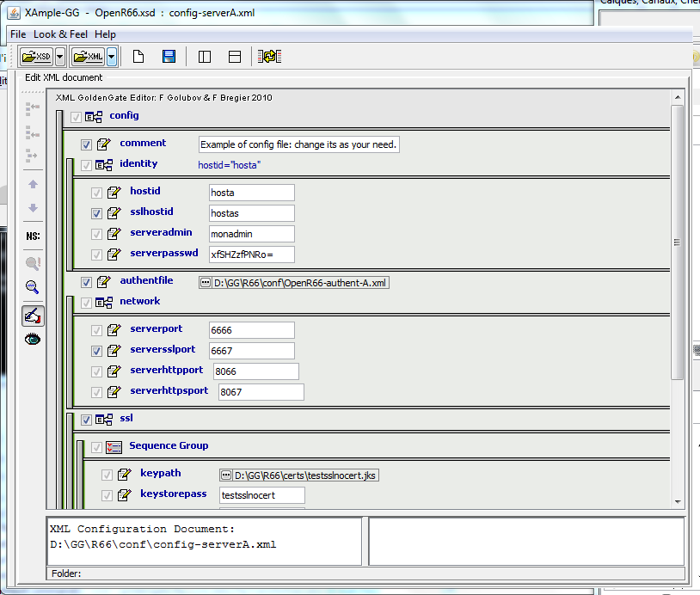The width and height of the screenshot is (700, 595).
Task: Toggle the keypath checkbox
Action: pyautogui.click(x=107, y=475)
